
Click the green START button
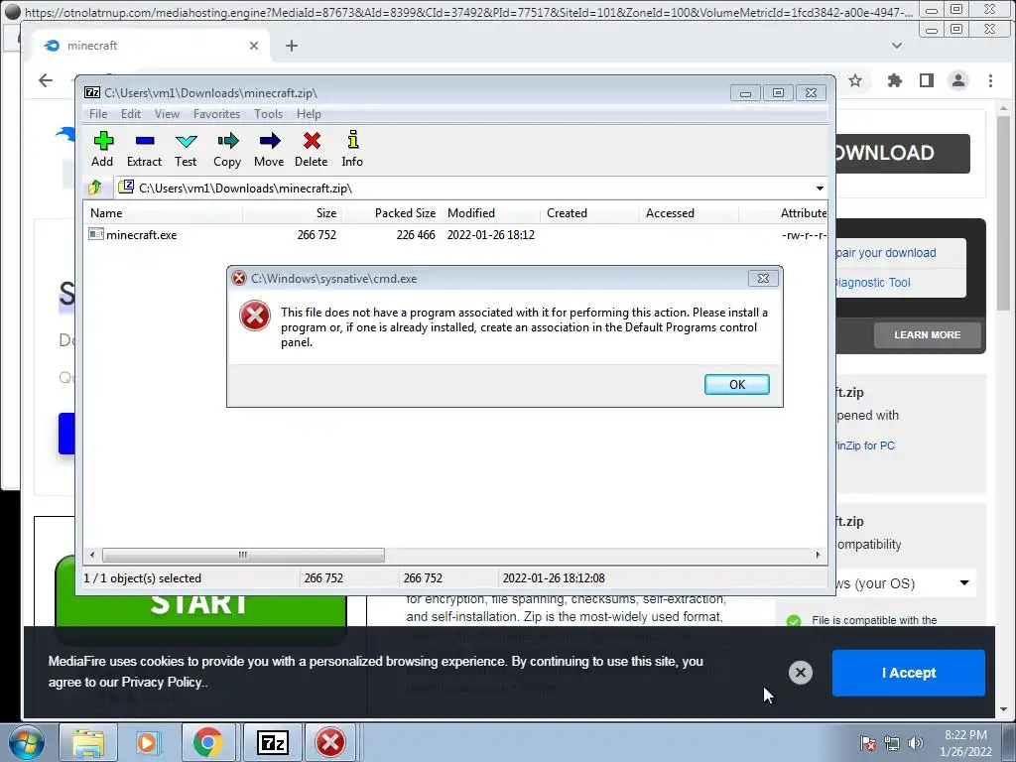pos(200,603)
